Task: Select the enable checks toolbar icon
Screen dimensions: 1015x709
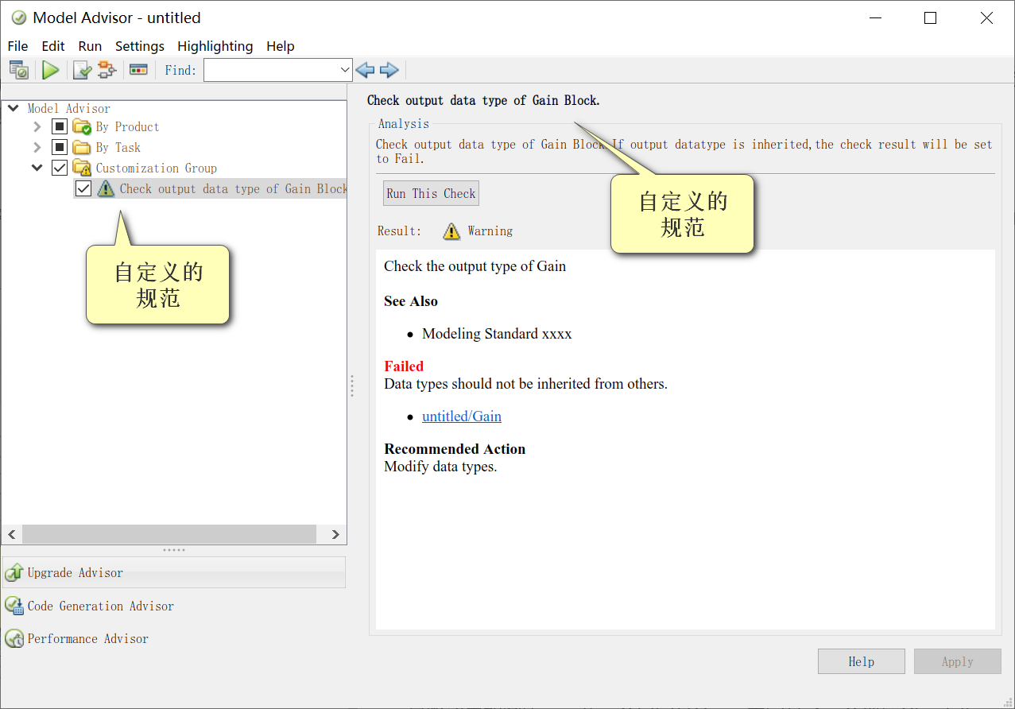Action: (x=81, y=70)
